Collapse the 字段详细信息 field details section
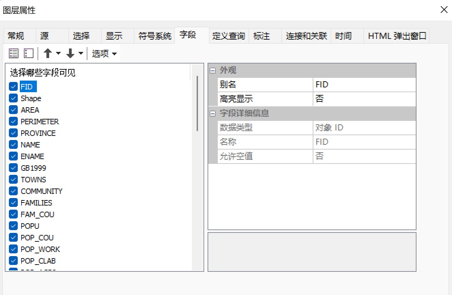Viewport: 452px width, 295px height. [x=213, y=114]
